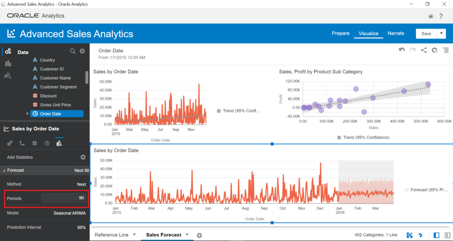Add a new canvas with plus icon
453x241 pixels.
pyautogui.click(x=200, y=236)
